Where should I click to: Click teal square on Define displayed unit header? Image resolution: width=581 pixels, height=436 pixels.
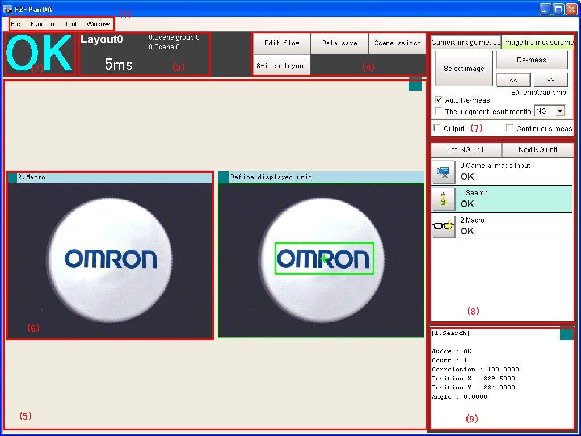point(224,177)
